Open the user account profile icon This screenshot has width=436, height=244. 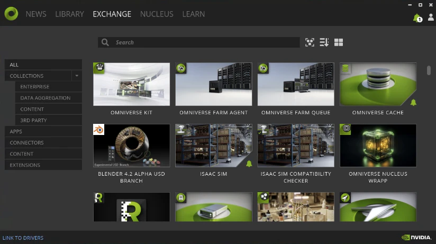[431, 17]
